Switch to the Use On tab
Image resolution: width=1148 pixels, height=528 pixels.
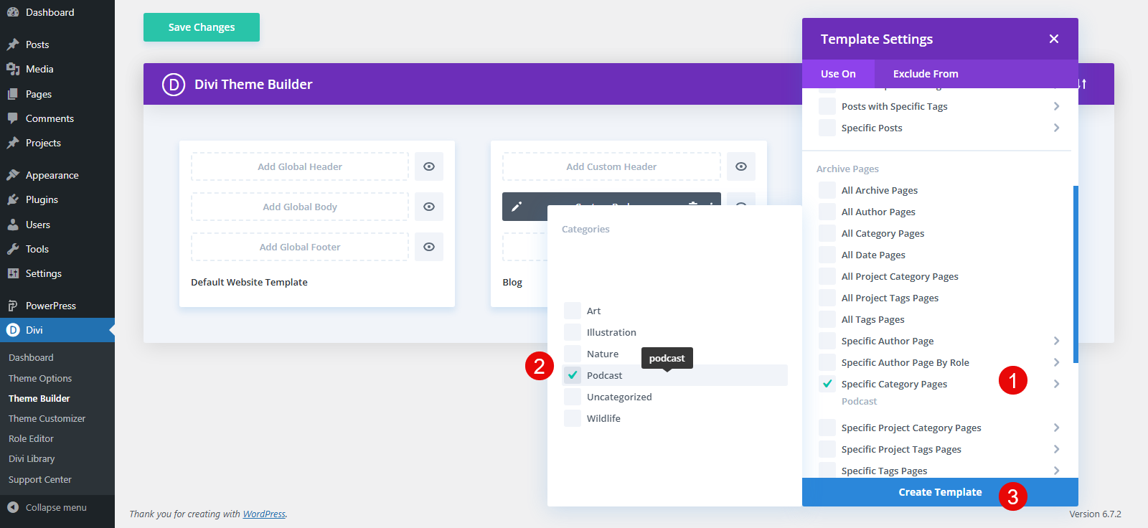(x=838, y=74)
